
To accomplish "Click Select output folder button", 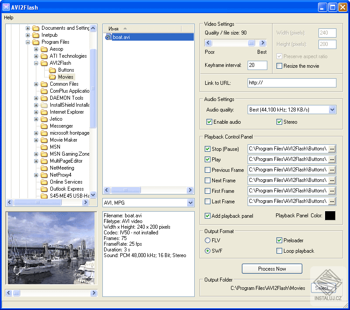I will pos(323,288).
